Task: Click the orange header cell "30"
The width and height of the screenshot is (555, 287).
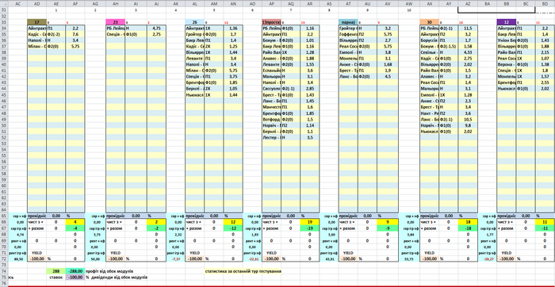Action: pyautogui.click(x=430, y=22)
